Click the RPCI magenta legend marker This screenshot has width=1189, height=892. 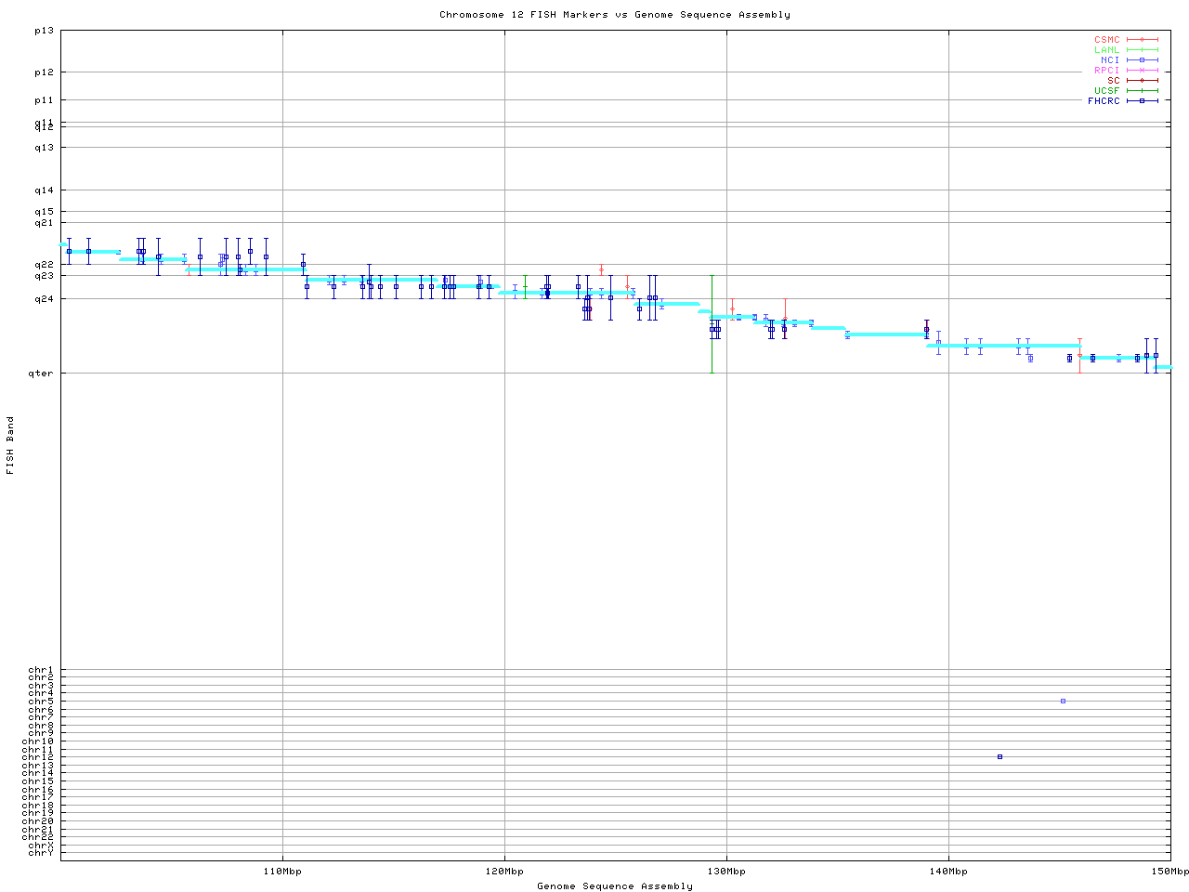1142,71
